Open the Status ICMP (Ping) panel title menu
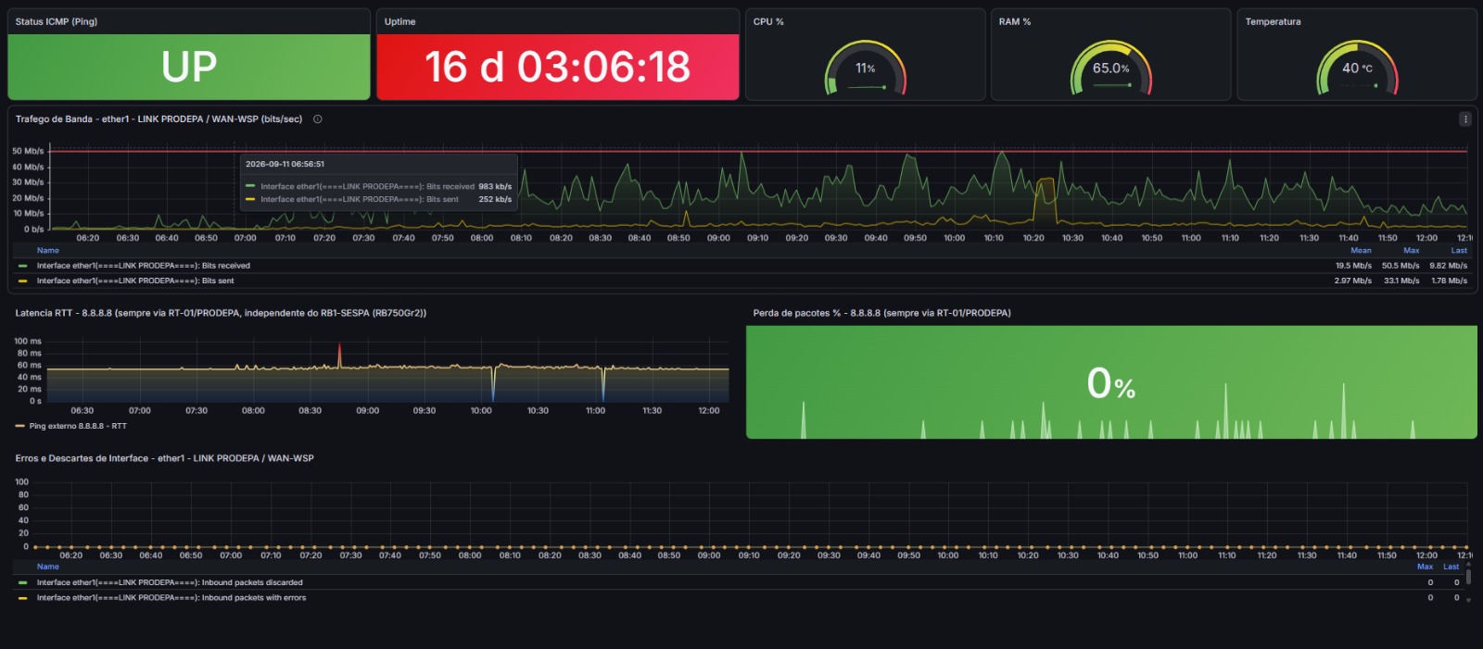This screenshot has width=1483, height=649. pyautogui.click(x=57, y=21)
